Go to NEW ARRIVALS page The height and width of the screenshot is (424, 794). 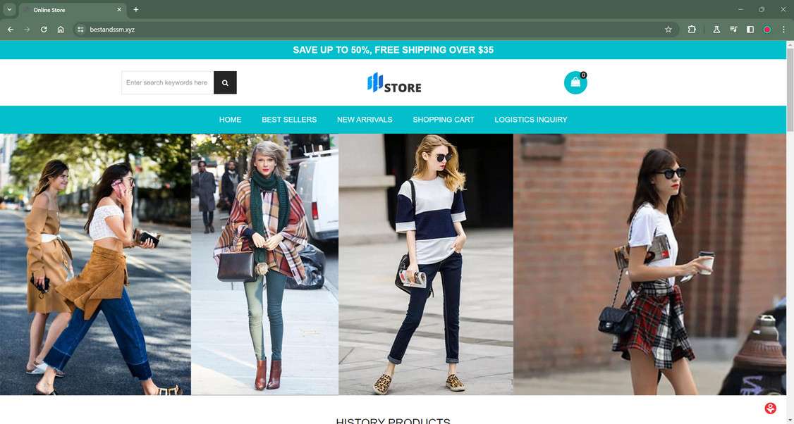pyautogui.click(x=365, y=120)
